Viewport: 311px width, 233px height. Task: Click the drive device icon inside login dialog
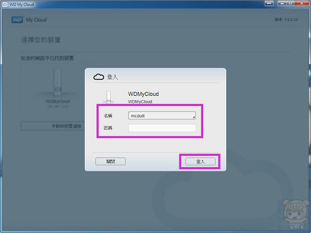point(108,97)
